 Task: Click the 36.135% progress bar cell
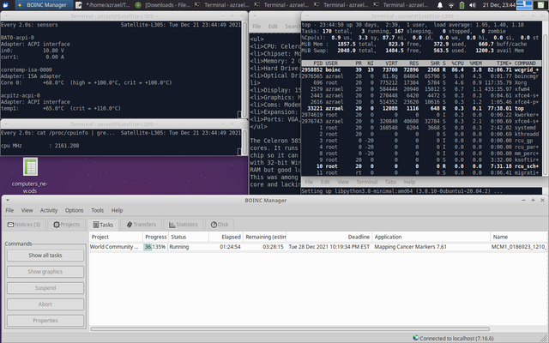coord(155,247)
